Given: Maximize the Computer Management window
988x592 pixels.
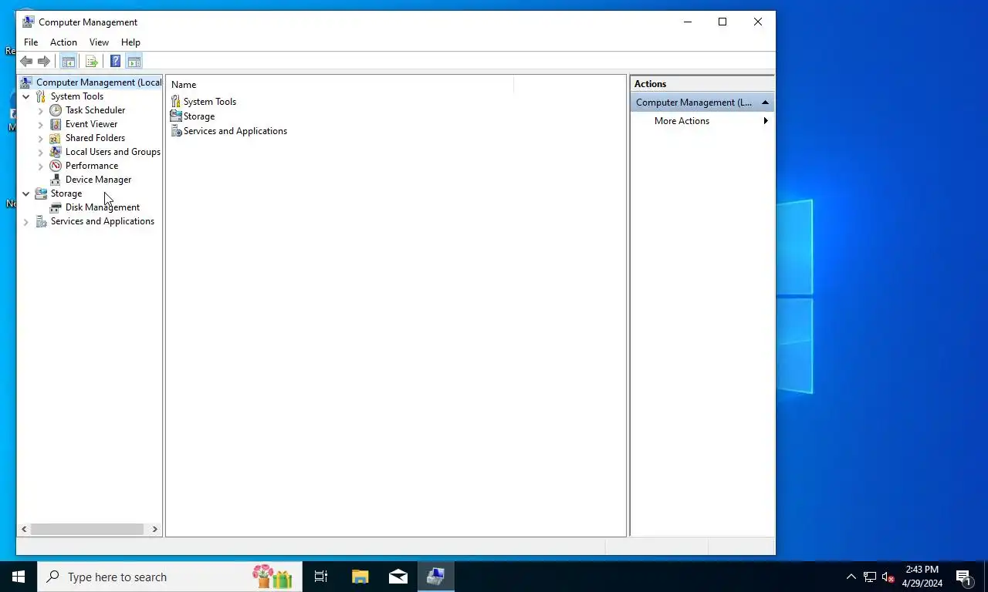Looking at the screenshot, I should point(722,22).
